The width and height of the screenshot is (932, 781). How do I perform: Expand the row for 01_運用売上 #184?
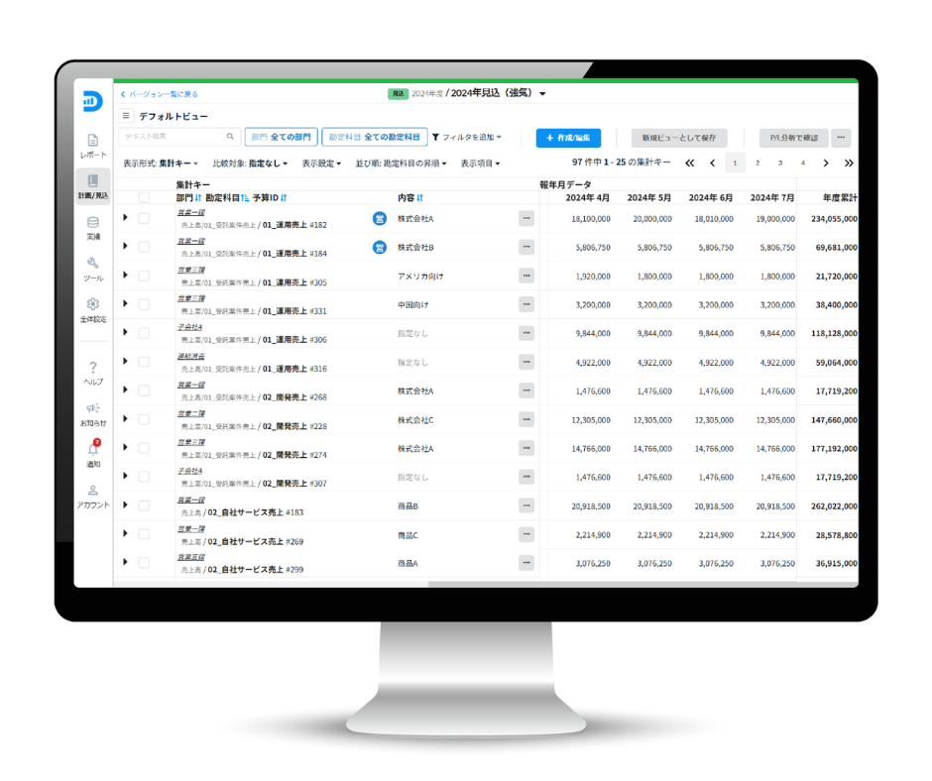(125, 246)
